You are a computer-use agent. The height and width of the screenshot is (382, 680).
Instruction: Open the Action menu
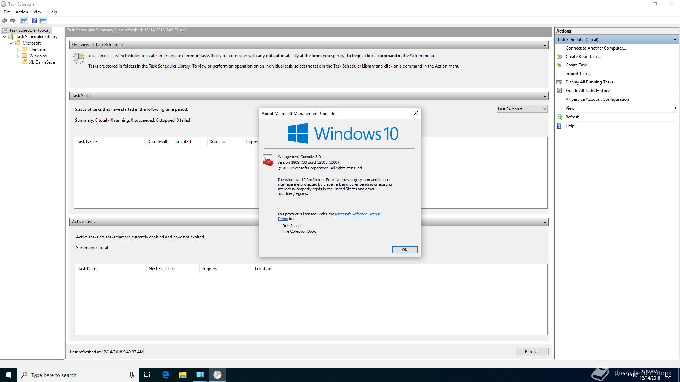coord(22,12)
